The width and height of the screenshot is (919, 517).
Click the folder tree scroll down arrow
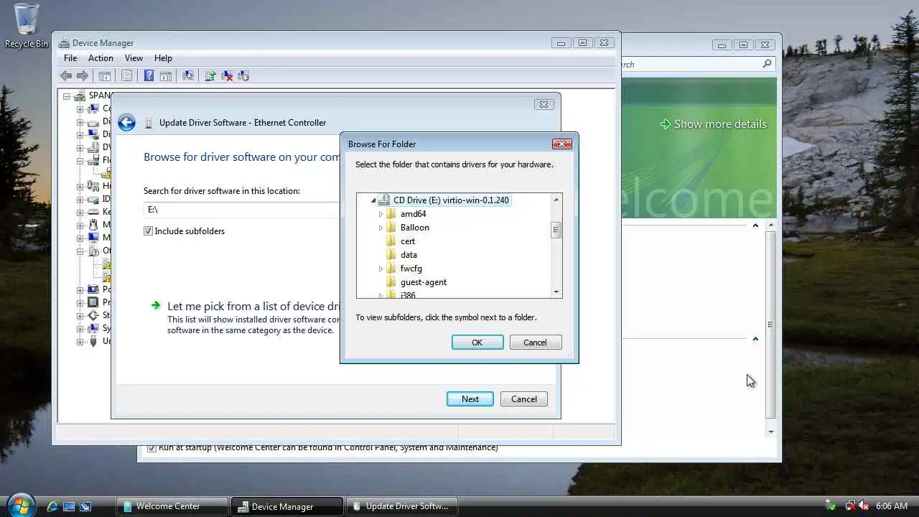[556, 292]
